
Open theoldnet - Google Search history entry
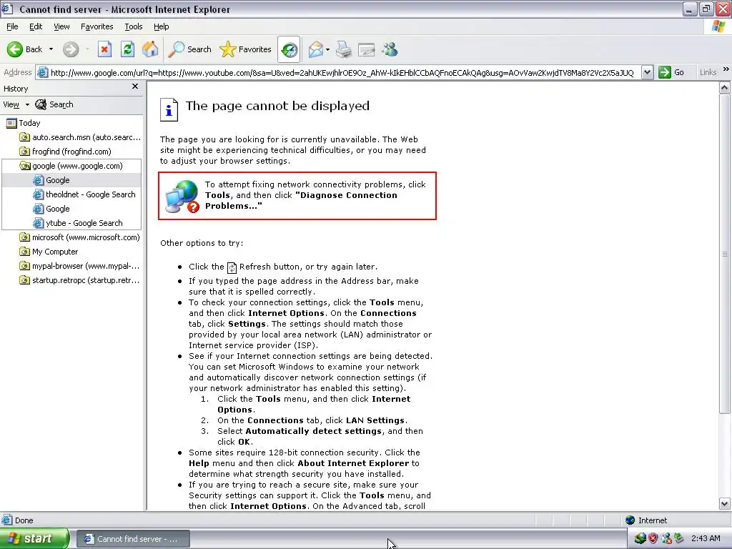(x=84, y=194)
